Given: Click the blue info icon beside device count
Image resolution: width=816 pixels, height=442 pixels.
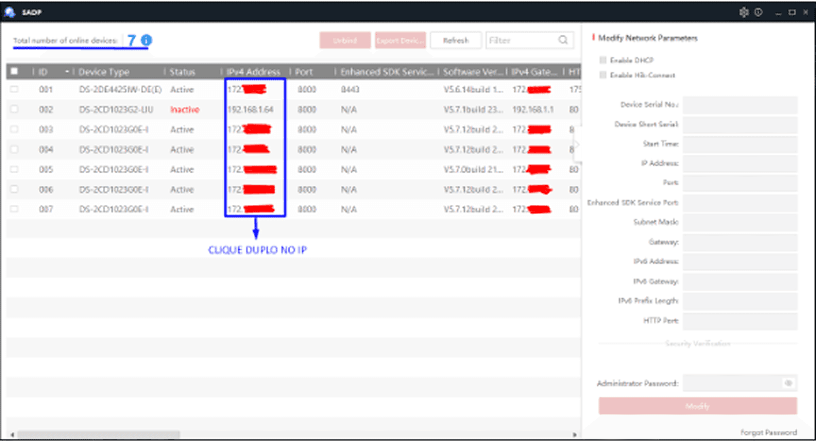Looking at the screenshot, I should click(x=147, y=40).
